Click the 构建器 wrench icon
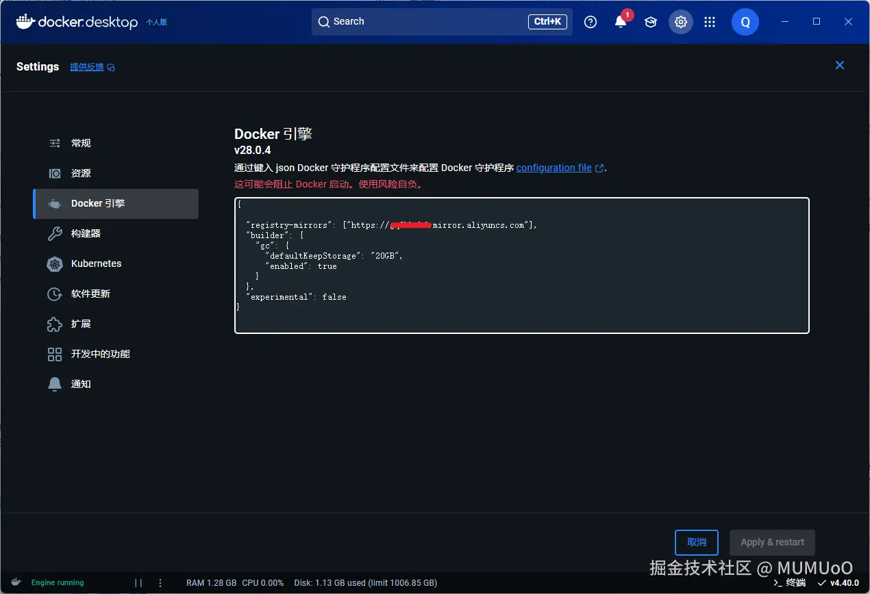The image size is (870, 594). 55,233
